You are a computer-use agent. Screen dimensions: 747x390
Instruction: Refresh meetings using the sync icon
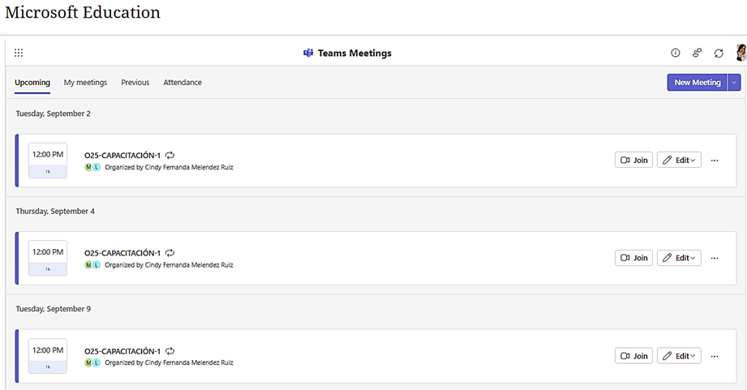point(719,54)
